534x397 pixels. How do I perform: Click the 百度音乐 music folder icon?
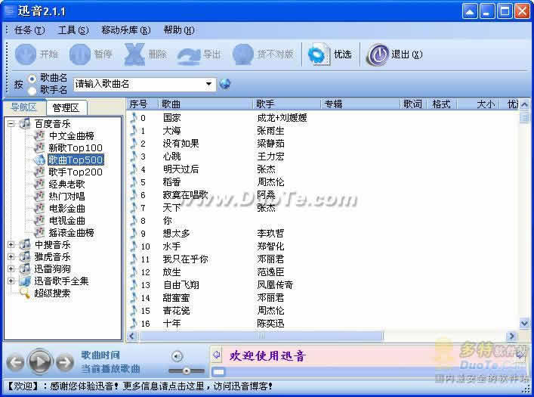pos(24,123)
